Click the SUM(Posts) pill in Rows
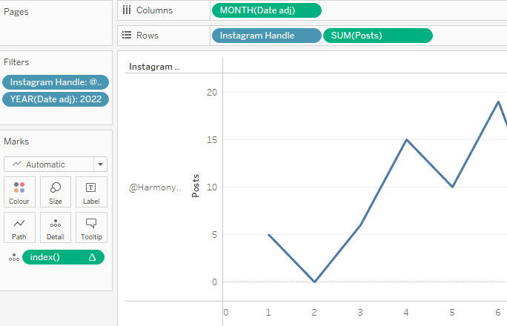 click(377, 36)
